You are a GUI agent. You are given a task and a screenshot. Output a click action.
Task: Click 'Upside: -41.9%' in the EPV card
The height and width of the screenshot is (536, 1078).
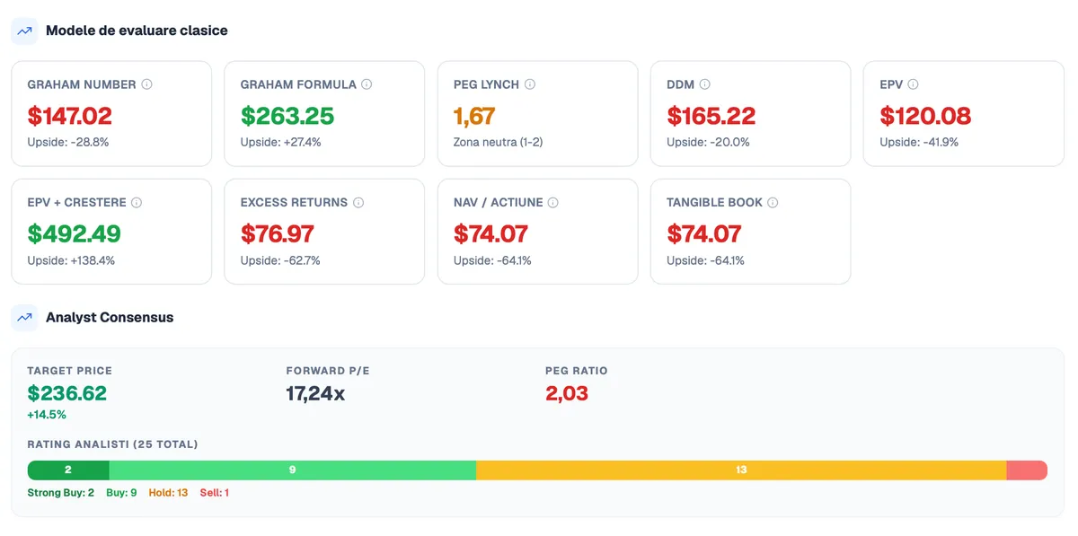pyautogui.click(x=919, y=142)
